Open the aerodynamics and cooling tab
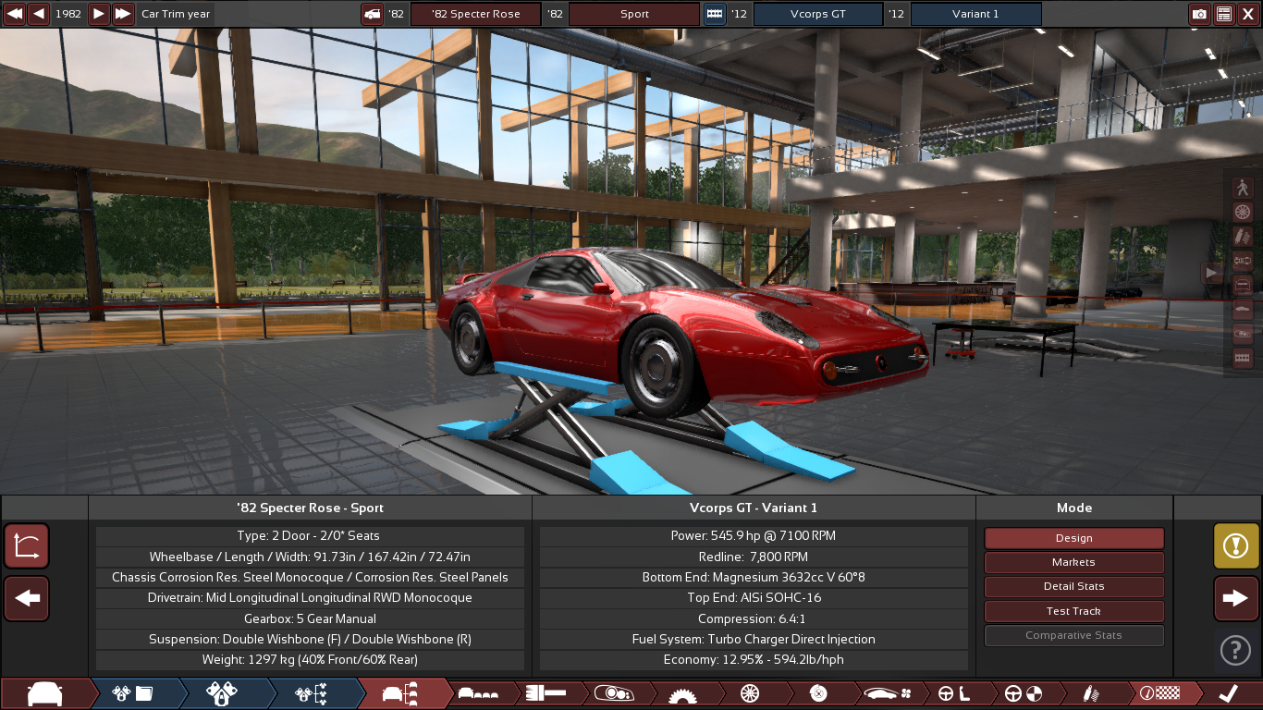1263x710 pixels. coord(888,694)
